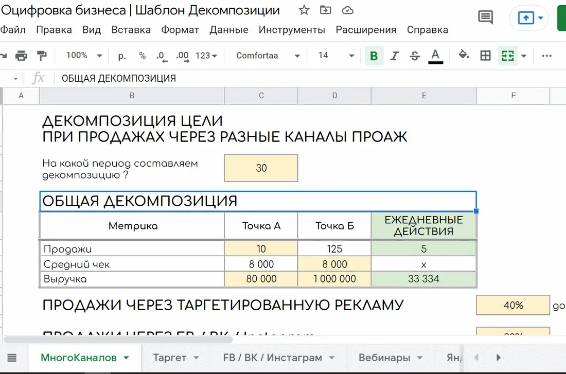The height and width of the screenshot is (374, 566).
Task: Click the redo arrow icon
Action: [x=3, y=56]
